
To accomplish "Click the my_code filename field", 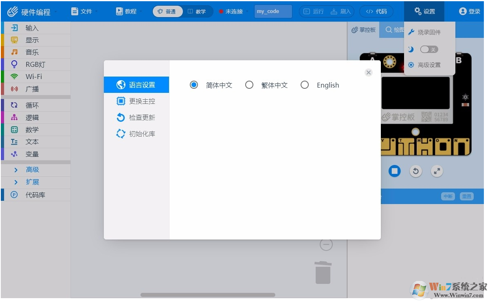I will coord(272,11).
